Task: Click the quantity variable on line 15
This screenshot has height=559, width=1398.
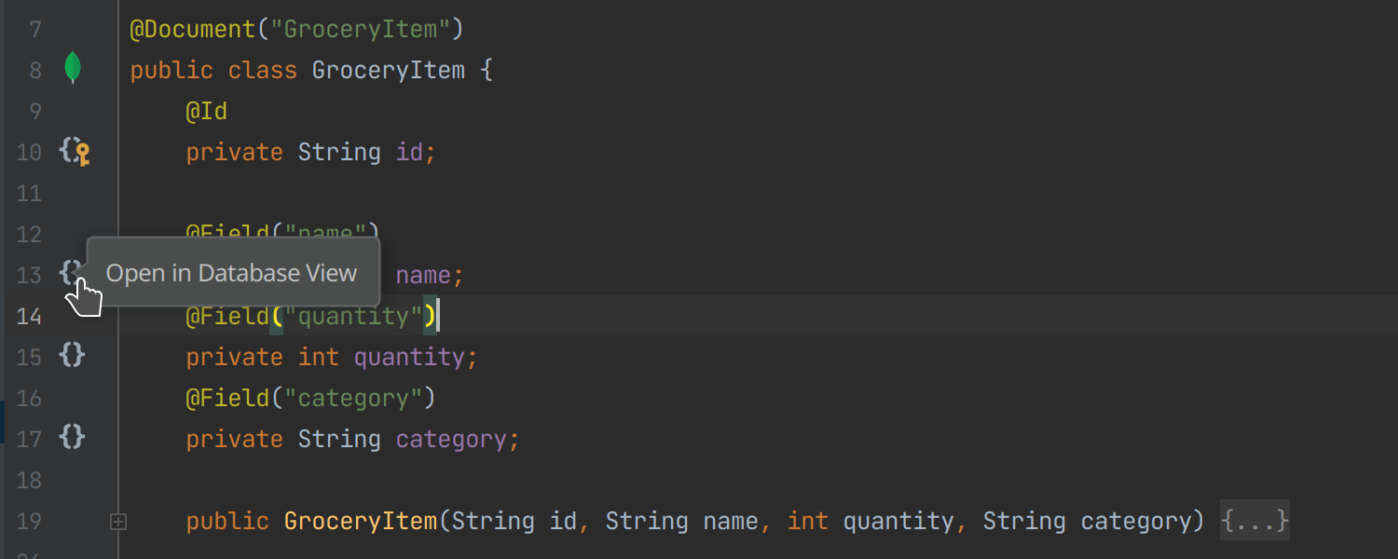Action: pyautogui.click(x=409, y=357)
